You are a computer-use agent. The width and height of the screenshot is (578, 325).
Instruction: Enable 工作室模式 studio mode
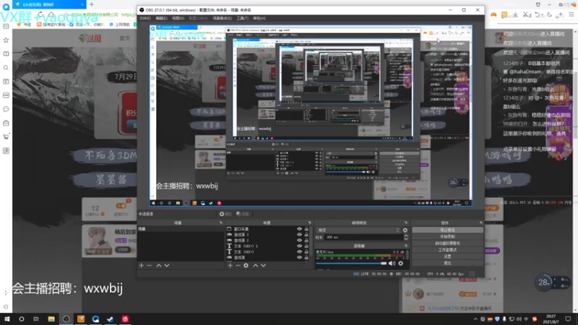(447, 250)
